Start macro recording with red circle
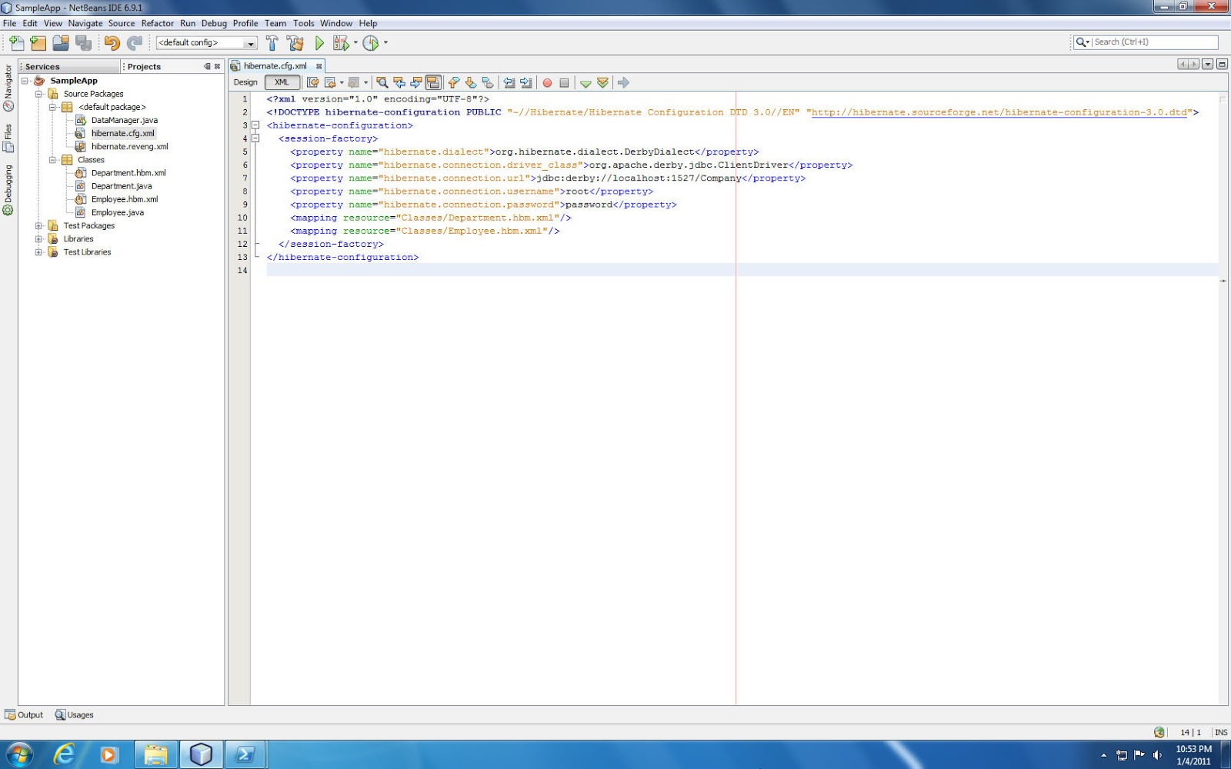The width and height of the screenshot is (1231, 769). 547,82
